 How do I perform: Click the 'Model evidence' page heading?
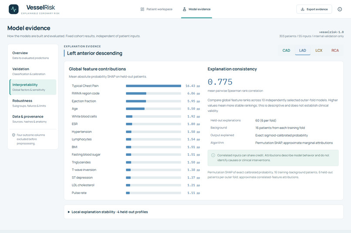pos(29,28)
